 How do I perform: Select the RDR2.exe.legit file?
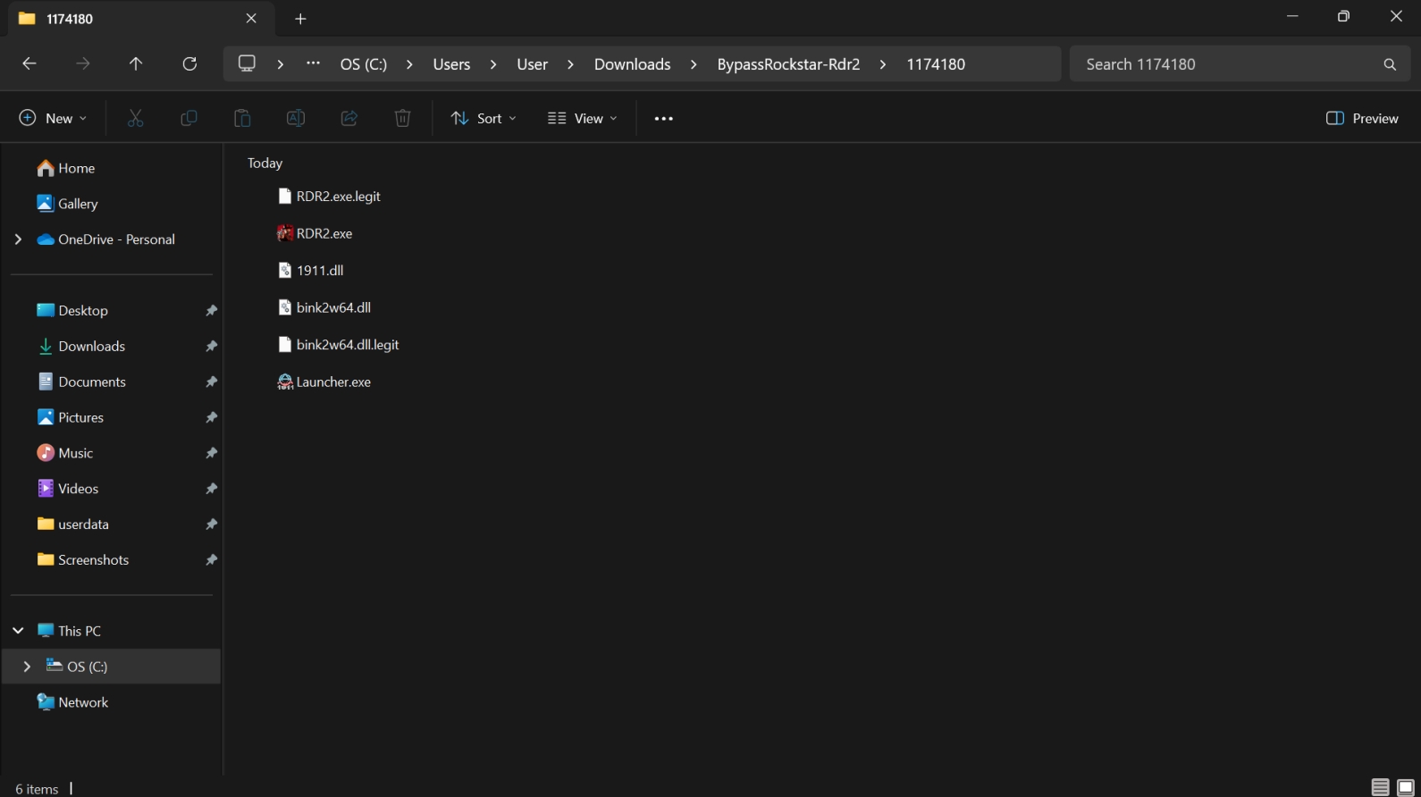pyautogui.click(x=329, y=196)
